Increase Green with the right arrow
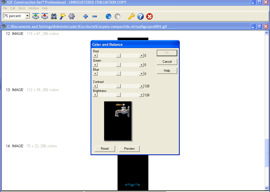270x192 pixels. coord(141,65)
